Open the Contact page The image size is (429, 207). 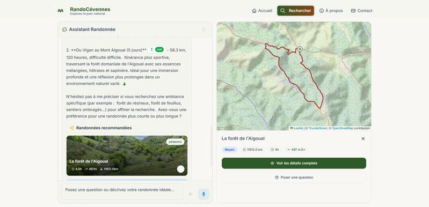(x=361, y=11)
